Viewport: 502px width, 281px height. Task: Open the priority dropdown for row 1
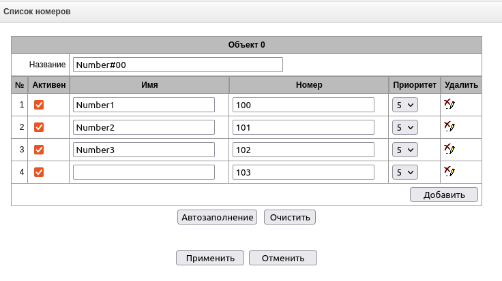tap(404, 105)
